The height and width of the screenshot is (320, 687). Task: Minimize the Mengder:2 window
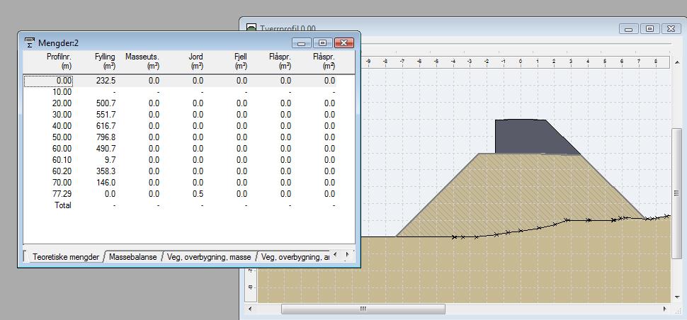pyautogui.click(x=301, y=43)
